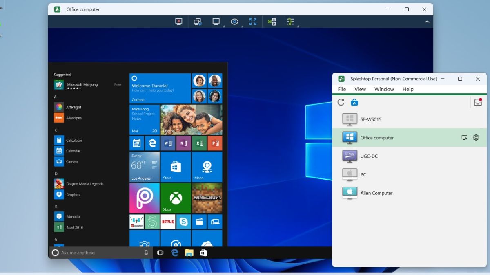
Task: Open the Excel tile
Action: click(x=199, y=143)
